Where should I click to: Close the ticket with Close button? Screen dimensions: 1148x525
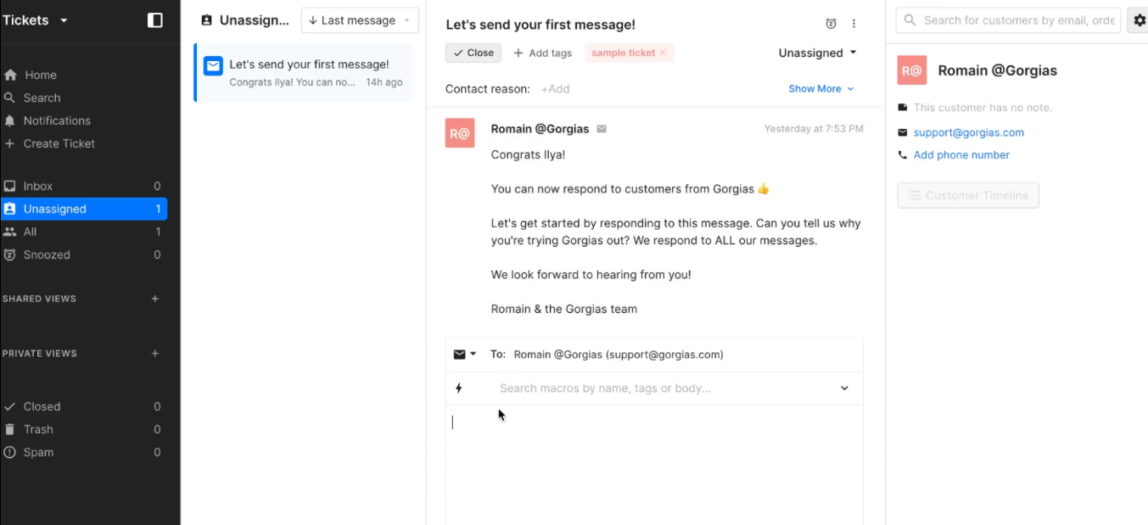(x=473, y=53)
